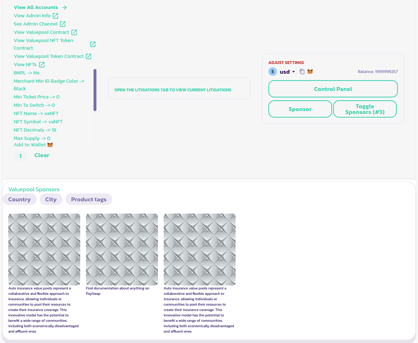Image resolution: width=418 pixels, height=343 pixels.
Task: Click the external link icon beside View Admin Info
Action: [x=55, y=16]
